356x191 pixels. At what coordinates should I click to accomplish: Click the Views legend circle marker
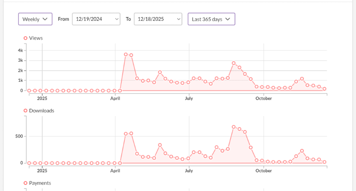[25, 38]
